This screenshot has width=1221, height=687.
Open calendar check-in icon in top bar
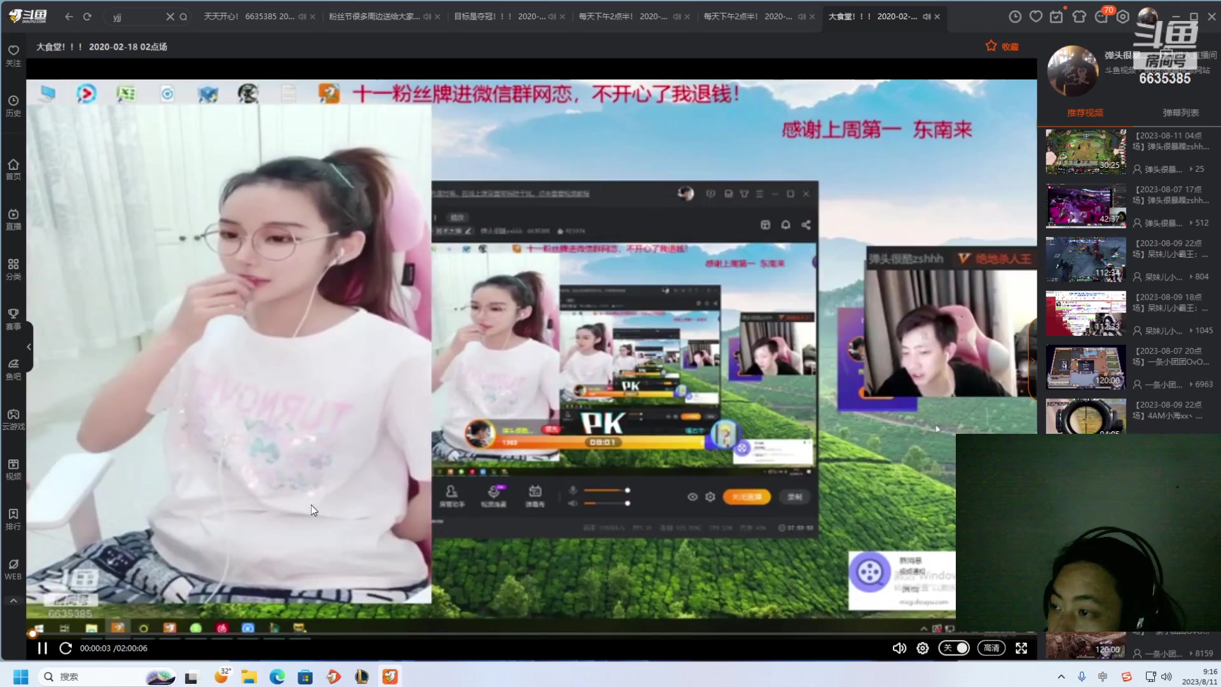(x=1056, y=17)
